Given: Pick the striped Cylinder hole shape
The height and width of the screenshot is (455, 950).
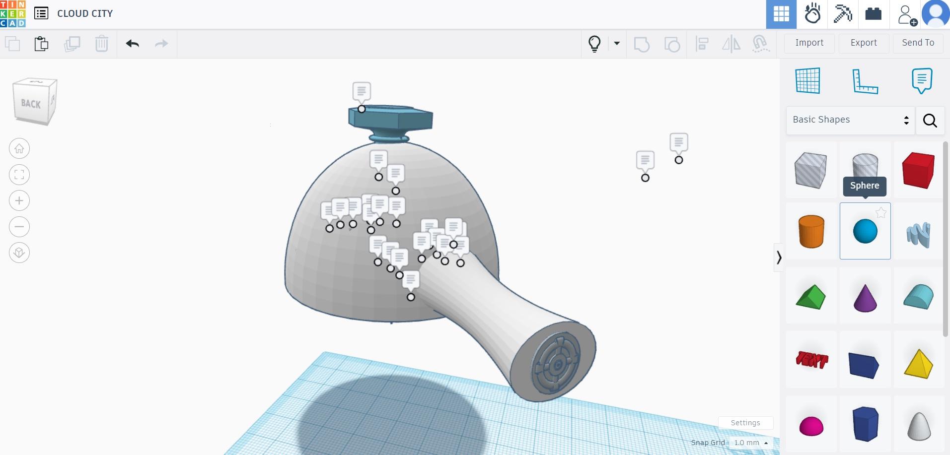Looking at the screenshot, I should 865,165.
